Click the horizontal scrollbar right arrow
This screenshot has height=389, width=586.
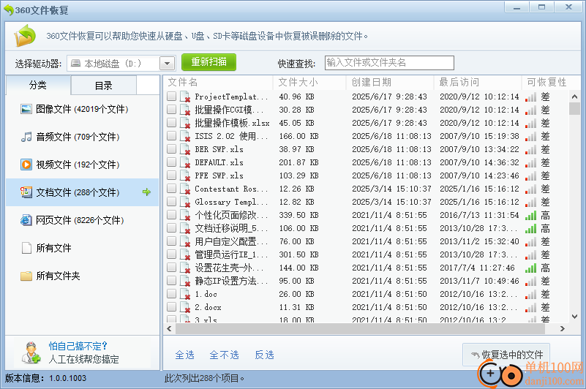[563, 329]
